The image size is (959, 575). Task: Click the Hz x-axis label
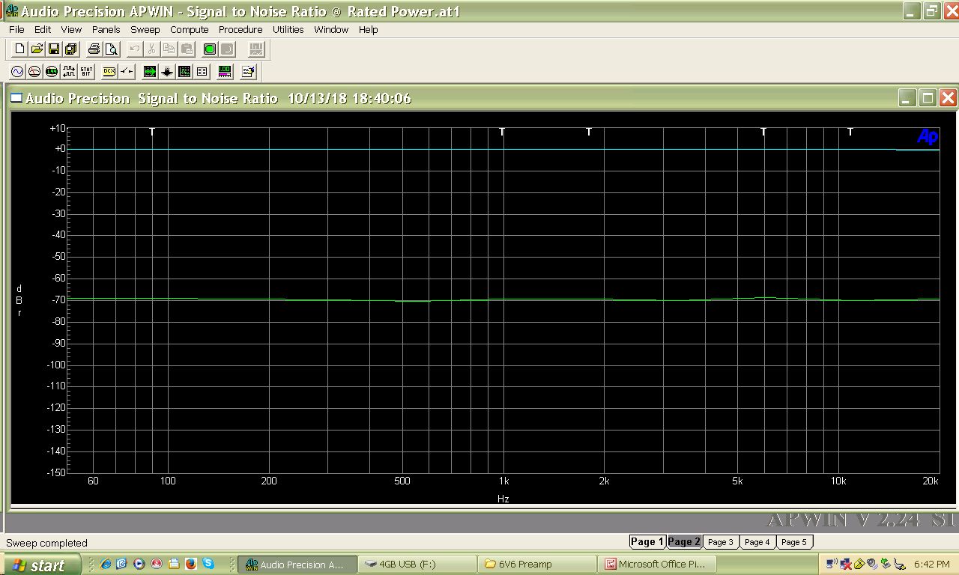503,499
